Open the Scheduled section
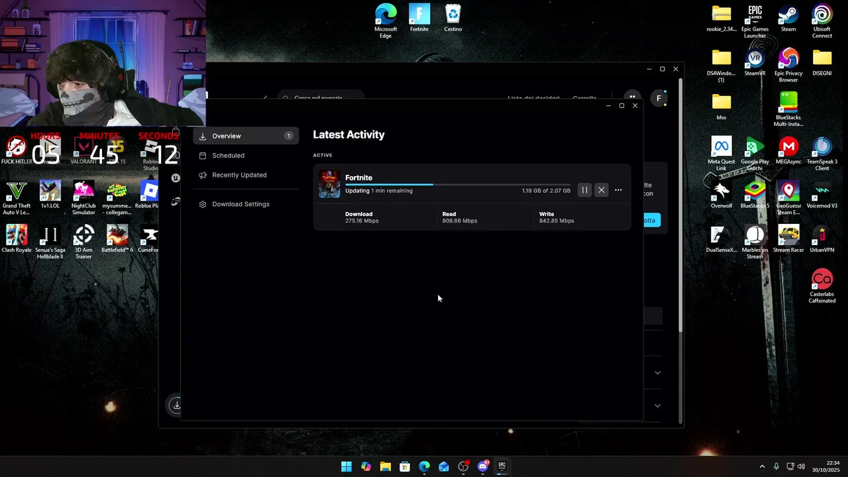848x477 pixels. 228,156
